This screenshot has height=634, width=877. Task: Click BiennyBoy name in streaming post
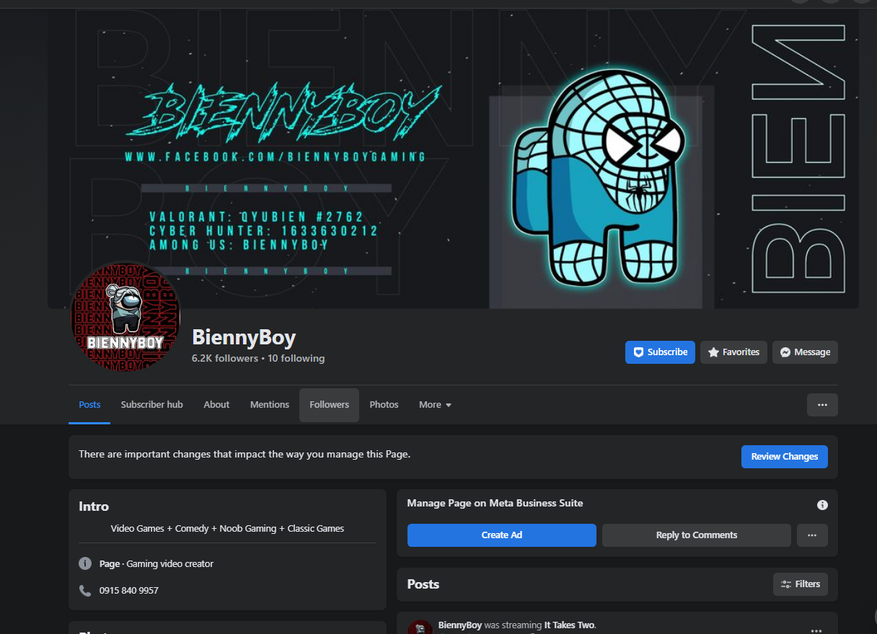(460, 625)
